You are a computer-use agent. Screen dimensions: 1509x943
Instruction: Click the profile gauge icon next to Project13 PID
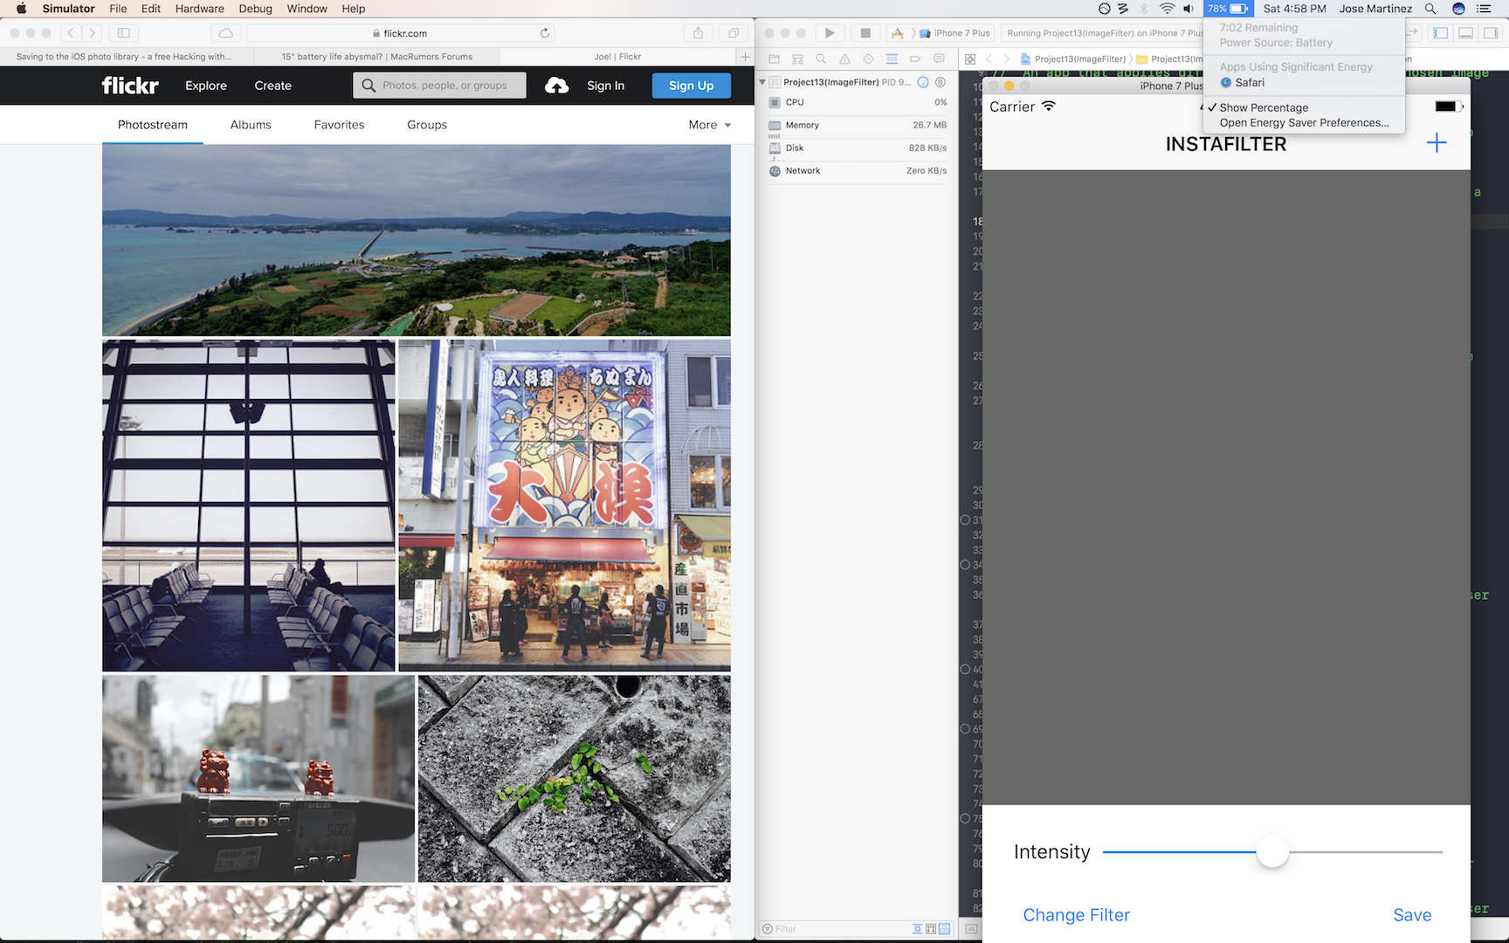(x=923, y=82)
